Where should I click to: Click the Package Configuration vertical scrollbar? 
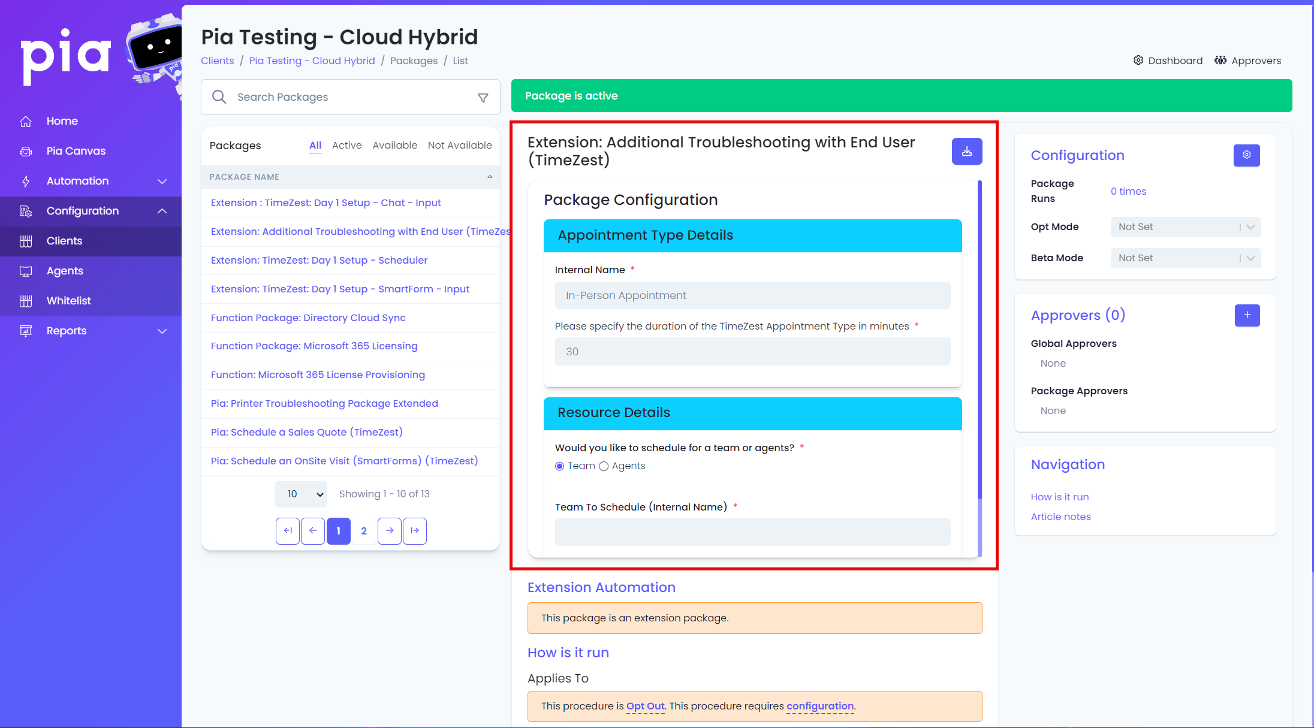(980, 339)
